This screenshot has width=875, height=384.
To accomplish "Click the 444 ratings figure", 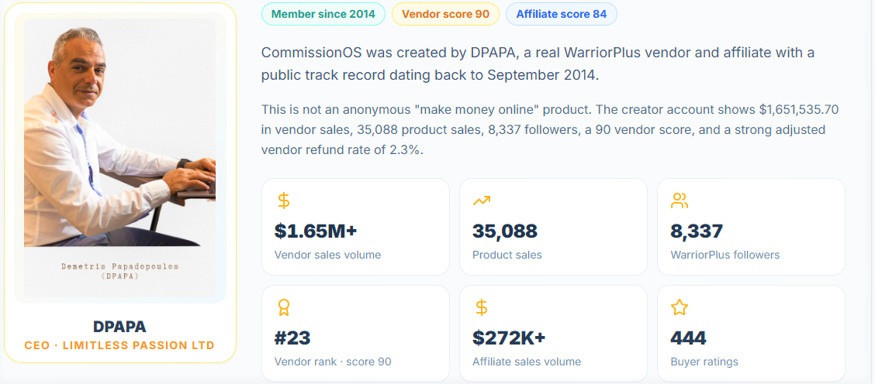I will point(688,338).
